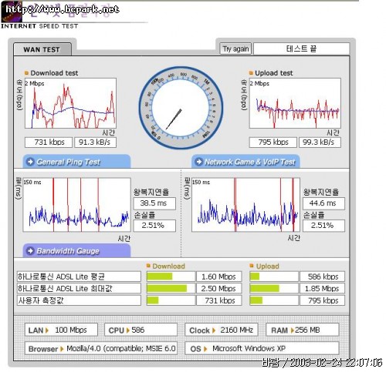Click the Network Game 2.51% loss rate value

(323, 226)
